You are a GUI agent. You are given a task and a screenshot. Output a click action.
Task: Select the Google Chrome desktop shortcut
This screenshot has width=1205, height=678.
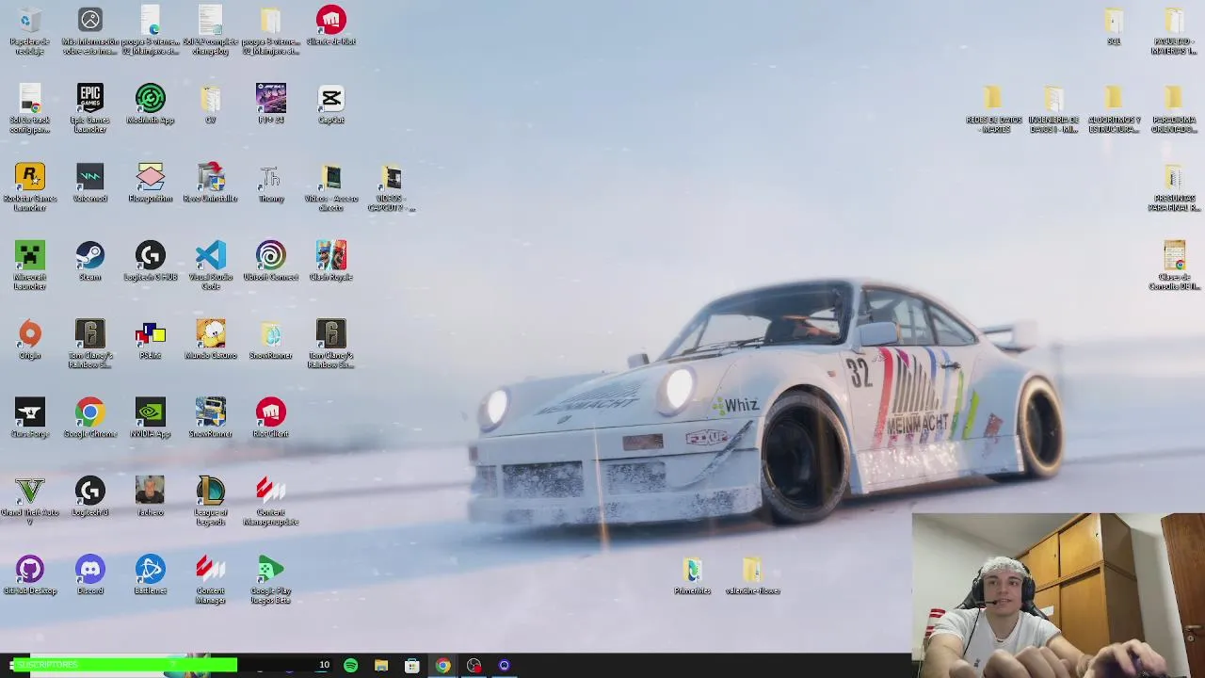pos(89,418)
